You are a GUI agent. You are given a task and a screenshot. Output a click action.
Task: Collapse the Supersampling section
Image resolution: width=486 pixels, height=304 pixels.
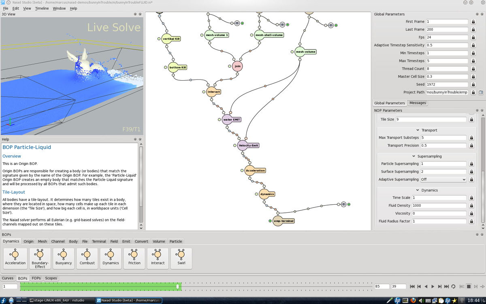tap(414, 156)
